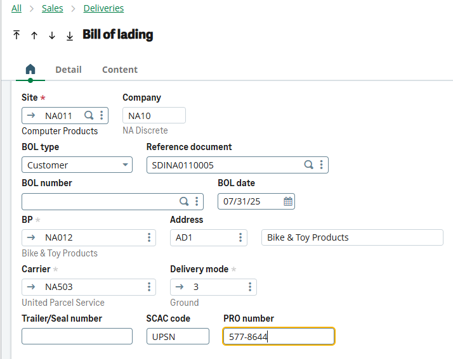Open the Content tab
This screenshot has height=359, width=453.
[x=120, y=70]
